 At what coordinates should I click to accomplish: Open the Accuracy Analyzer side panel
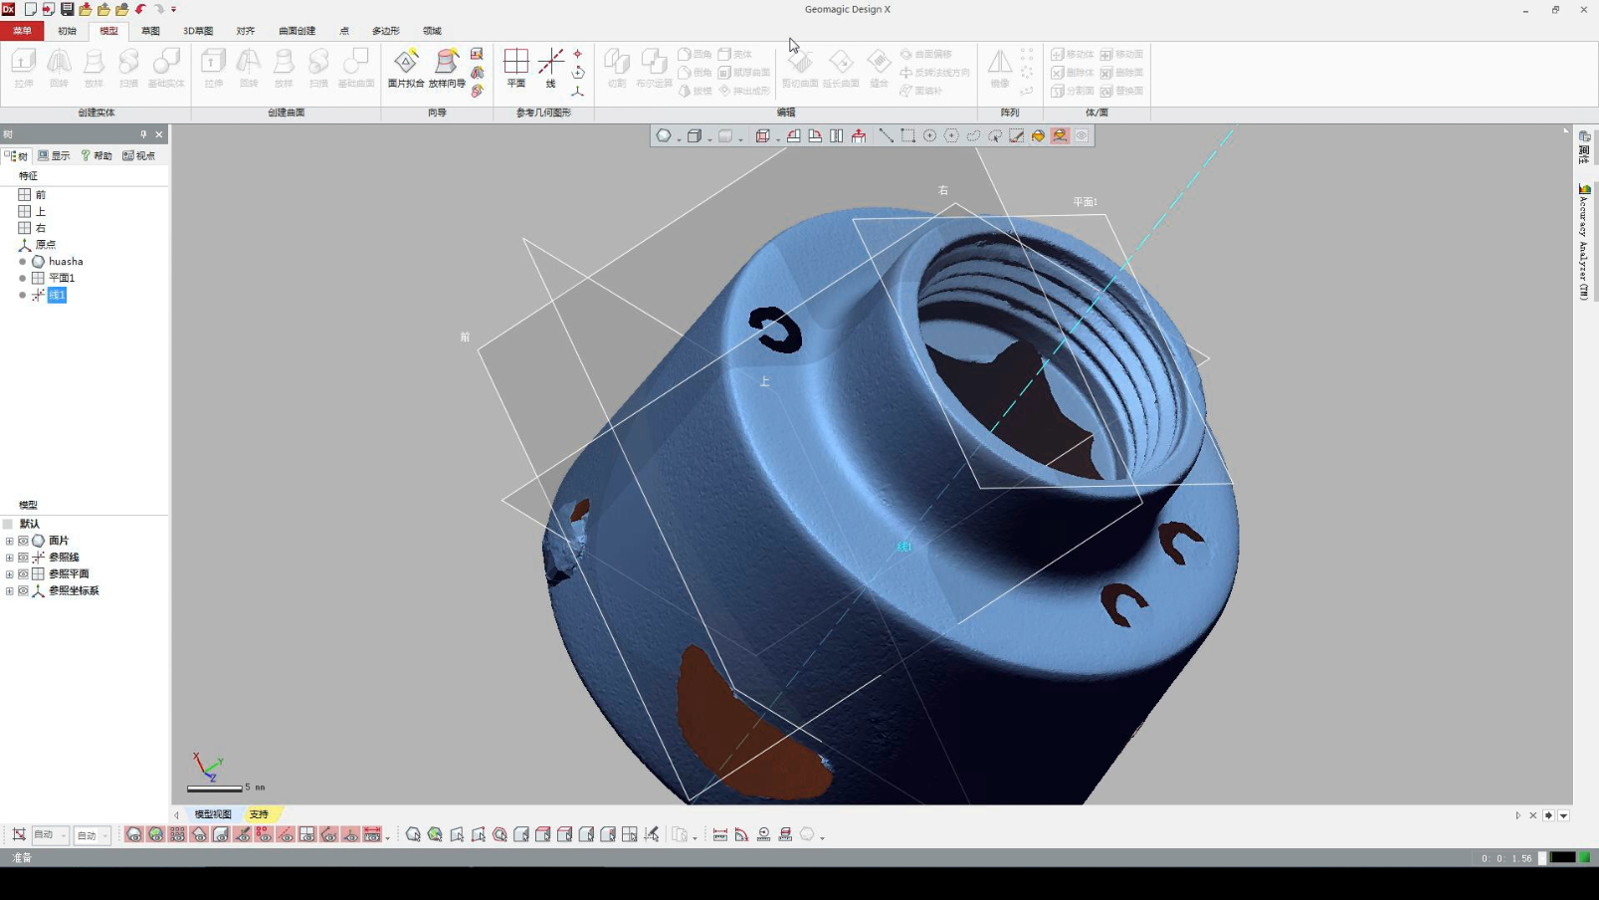pos(1584,242)
